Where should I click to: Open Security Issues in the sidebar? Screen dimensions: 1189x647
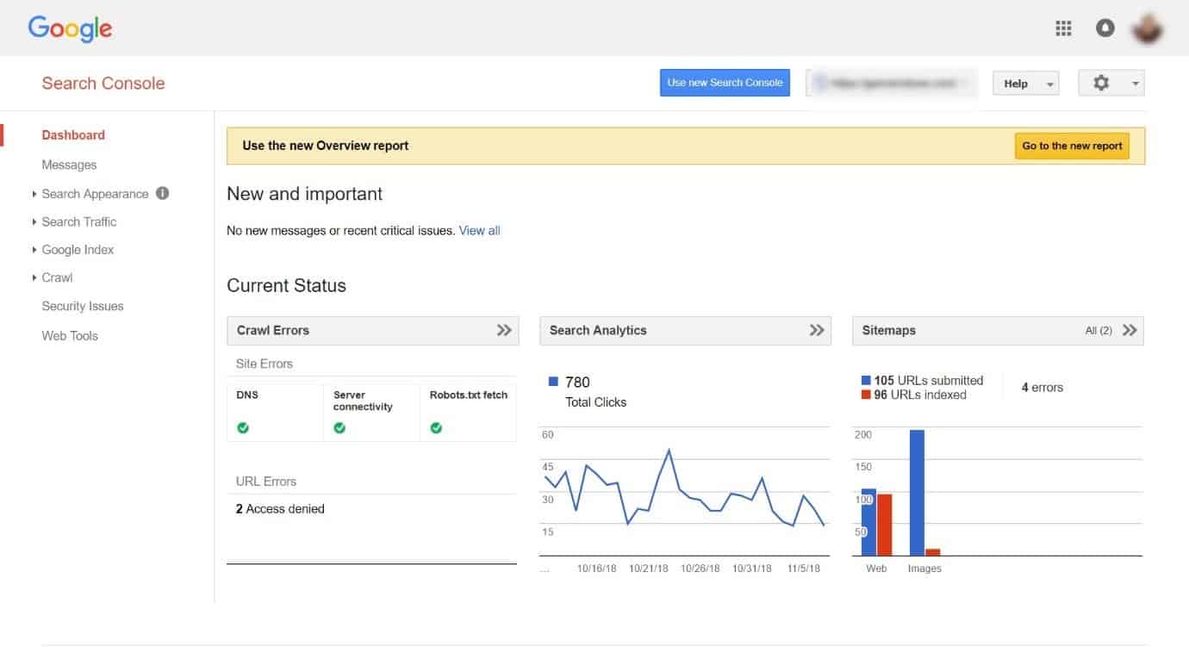(83, 306)
